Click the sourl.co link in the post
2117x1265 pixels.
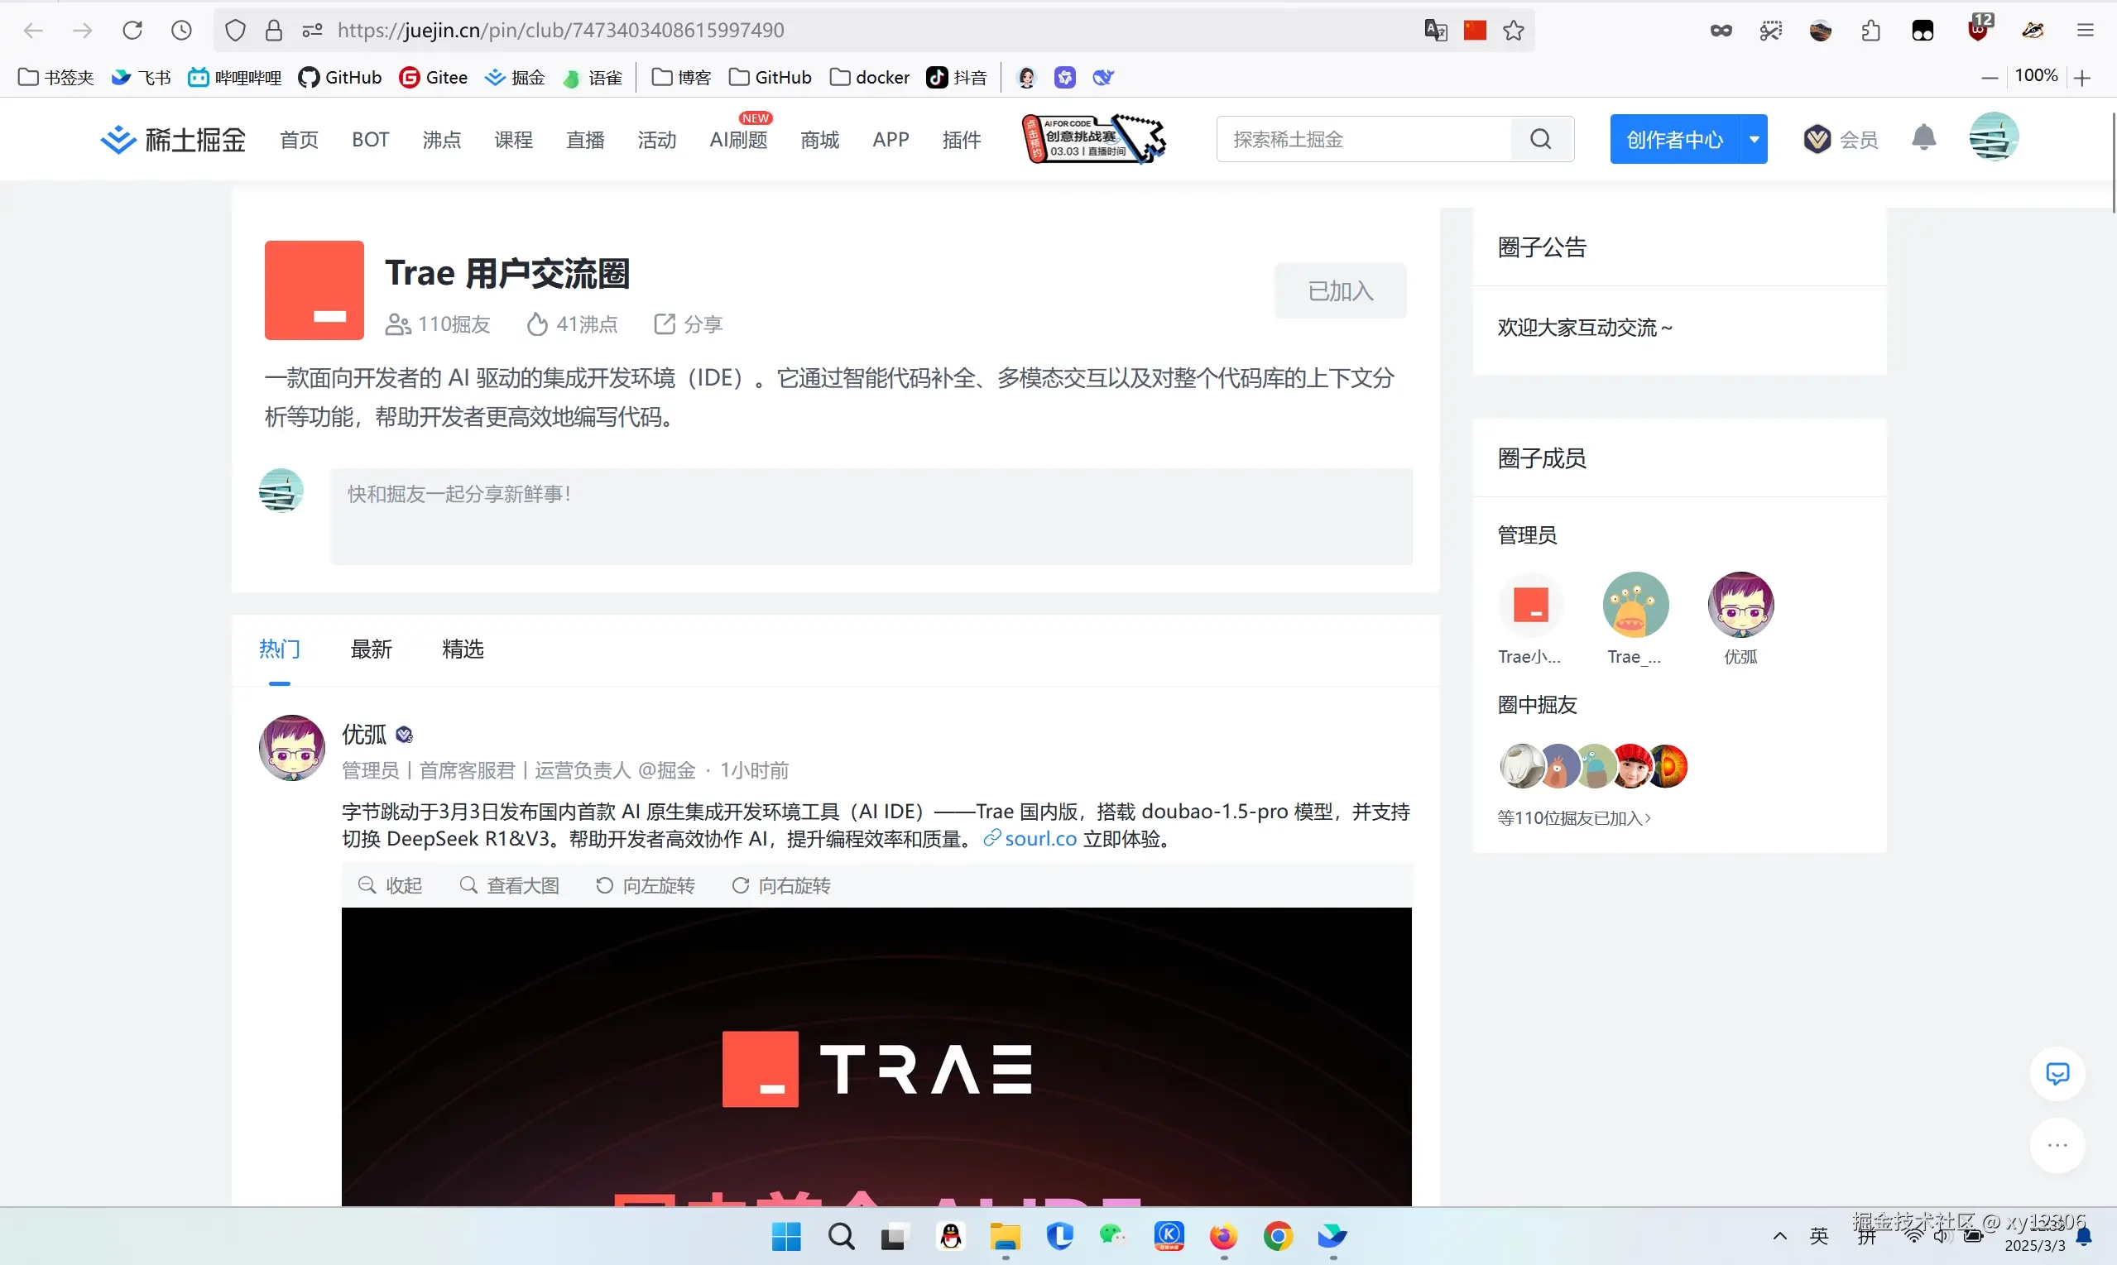(1039, 838)
